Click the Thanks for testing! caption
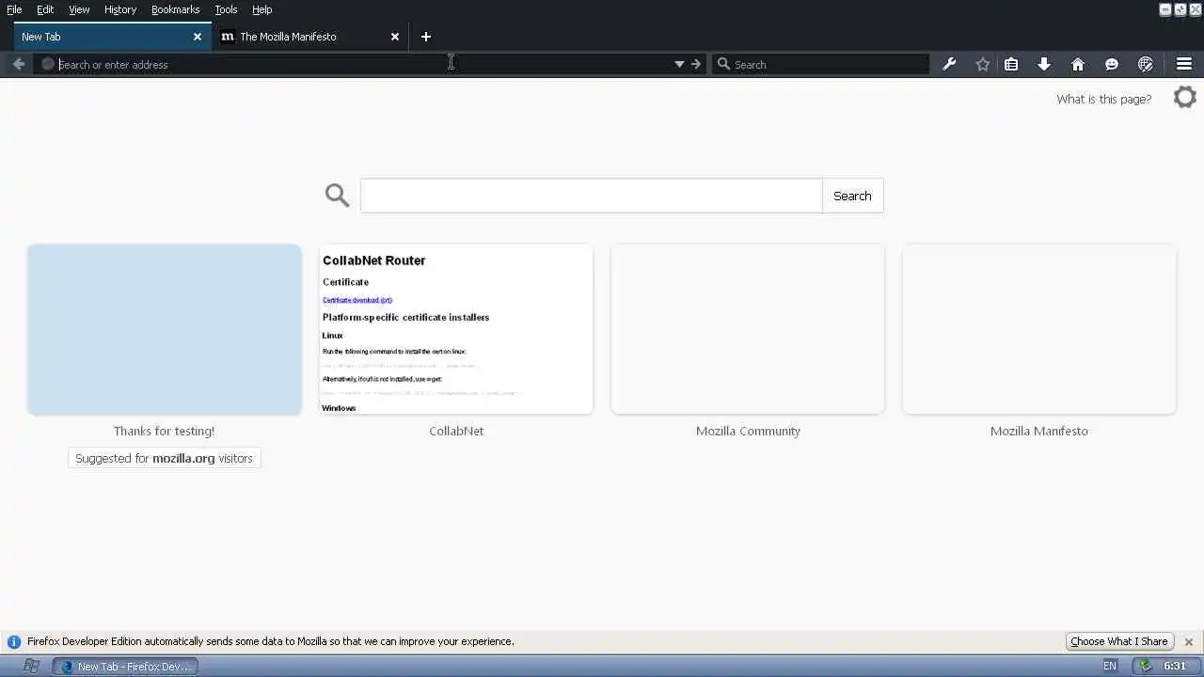Image resolution: width=1204 pixels, height=677 pixels. [x=165, y=431]
